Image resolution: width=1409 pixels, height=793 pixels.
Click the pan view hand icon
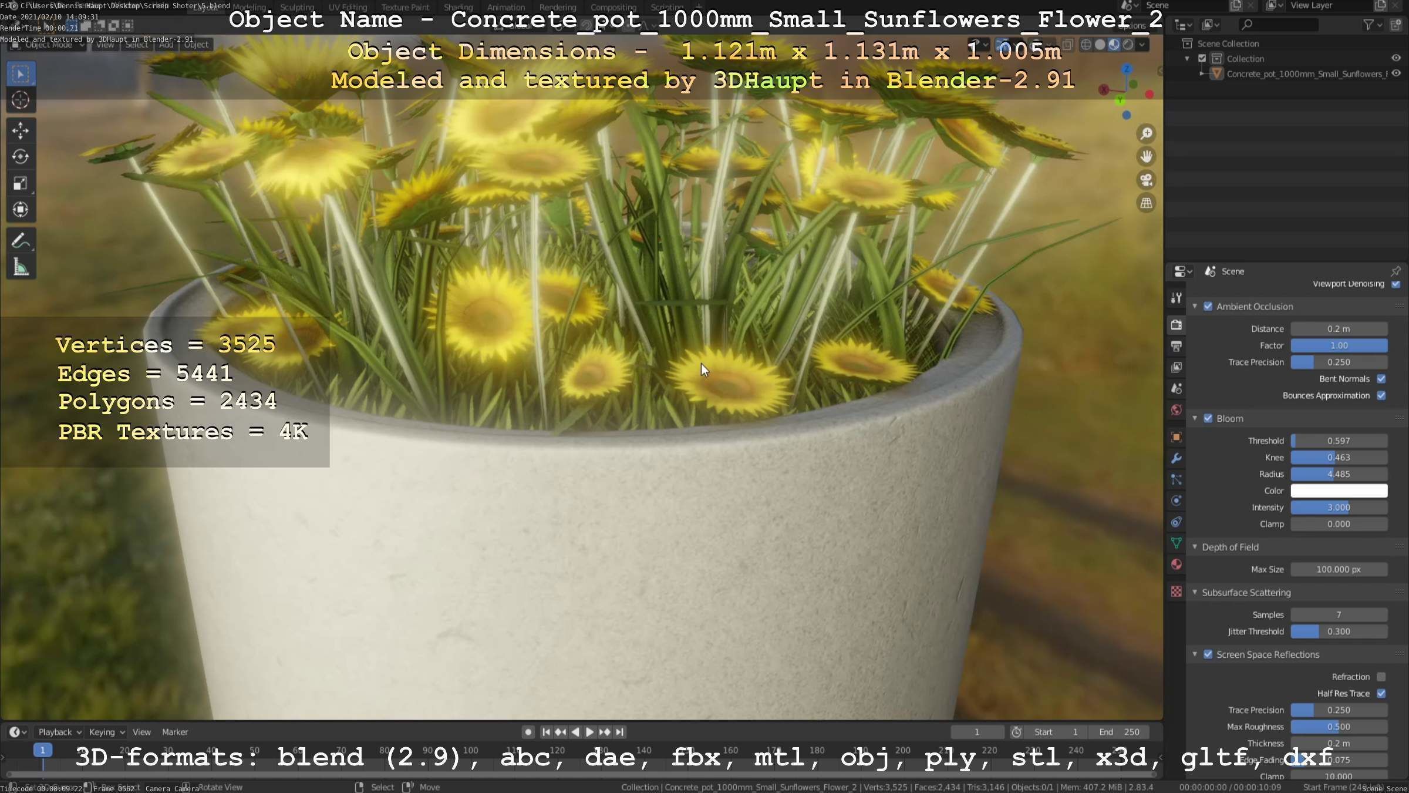click(x=1146, y=157)
